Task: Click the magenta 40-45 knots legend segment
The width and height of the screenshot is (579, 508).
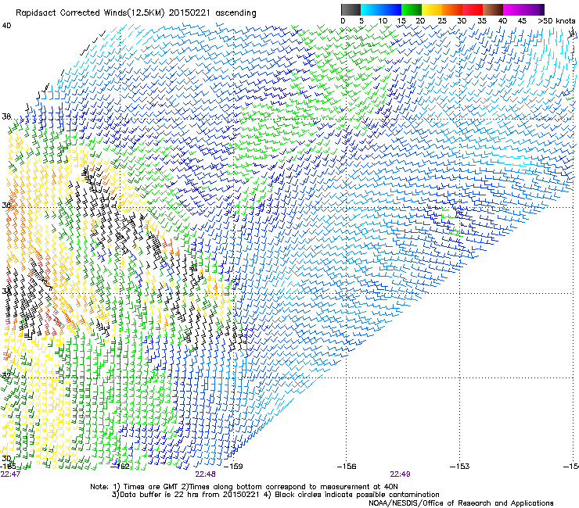Action: 513,9
